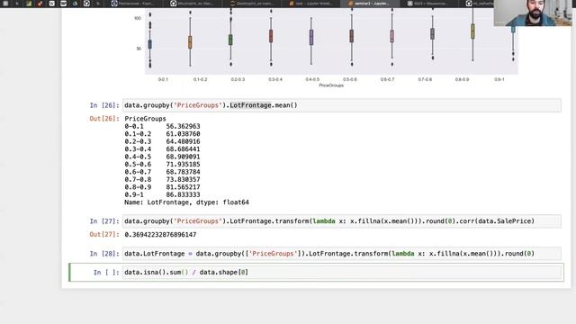
Task: Click the active cell with data.isna().sum()
Action: [342, 272]
